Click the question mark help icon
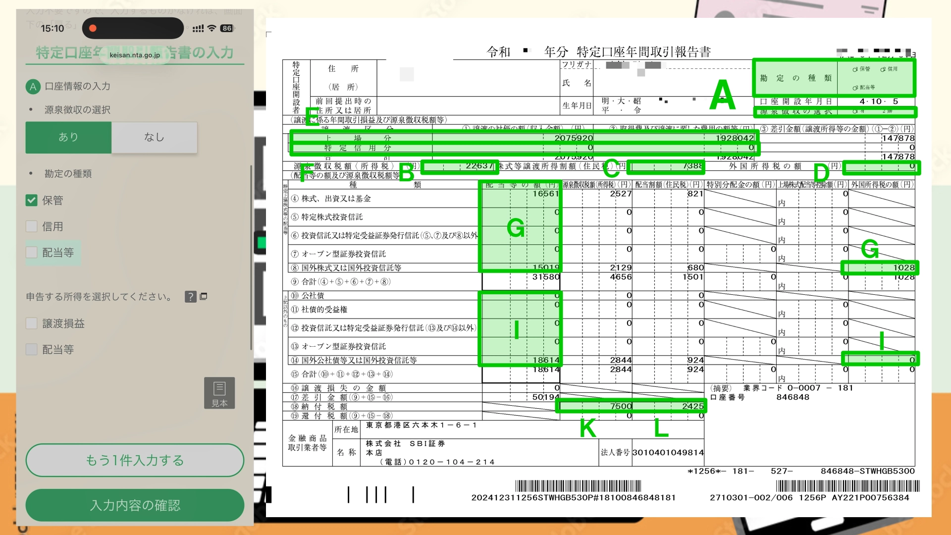Viewport: 951px width, 535px height. click(191, 297)
